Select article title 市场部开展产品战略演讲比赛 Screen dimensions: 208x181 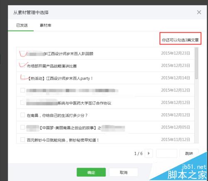click(x=52, y=66)
